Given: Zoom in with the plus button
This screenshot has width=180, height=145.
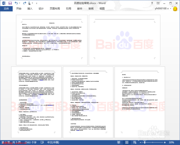Looking at the screenshot, I should coord(165,142).
